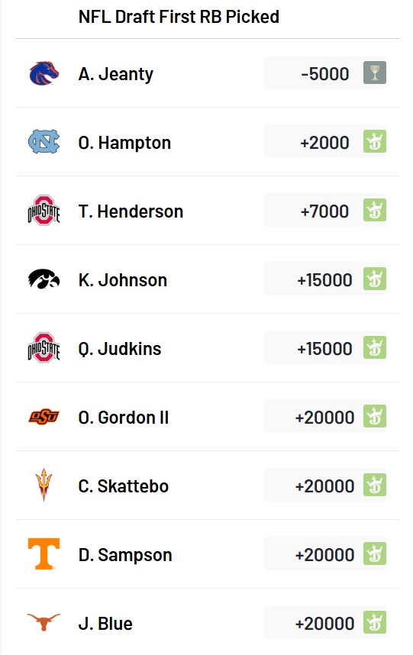Click the Boise State Broncos logo
This screenshot has height=655, width=413.
(x=44, y=73)
